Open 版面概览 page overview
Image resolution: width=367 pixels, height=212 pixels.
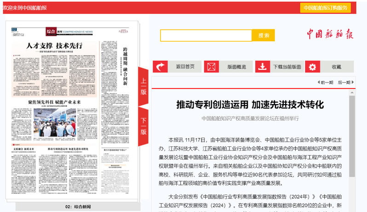(236, 67)
